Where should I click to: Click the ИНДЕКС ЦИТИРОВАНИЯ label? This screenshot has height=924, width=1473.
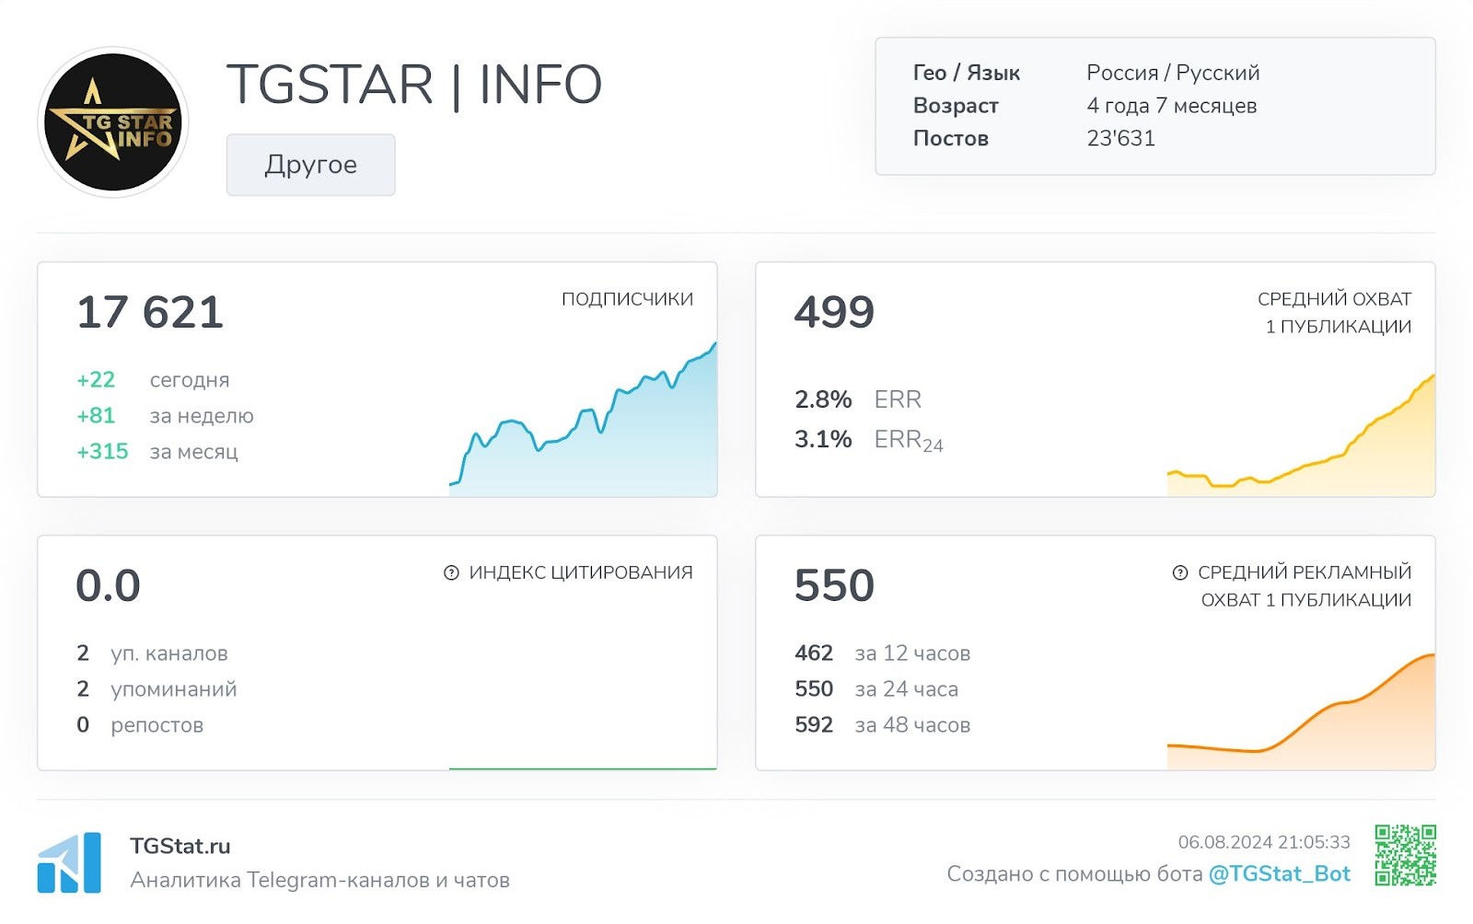[581, 572]
